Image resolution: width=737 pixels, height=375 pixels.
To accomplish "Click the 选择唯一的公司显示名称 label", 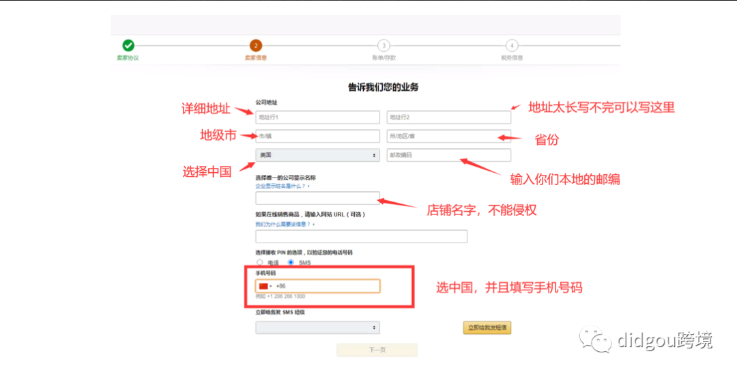I will (285, 178).
